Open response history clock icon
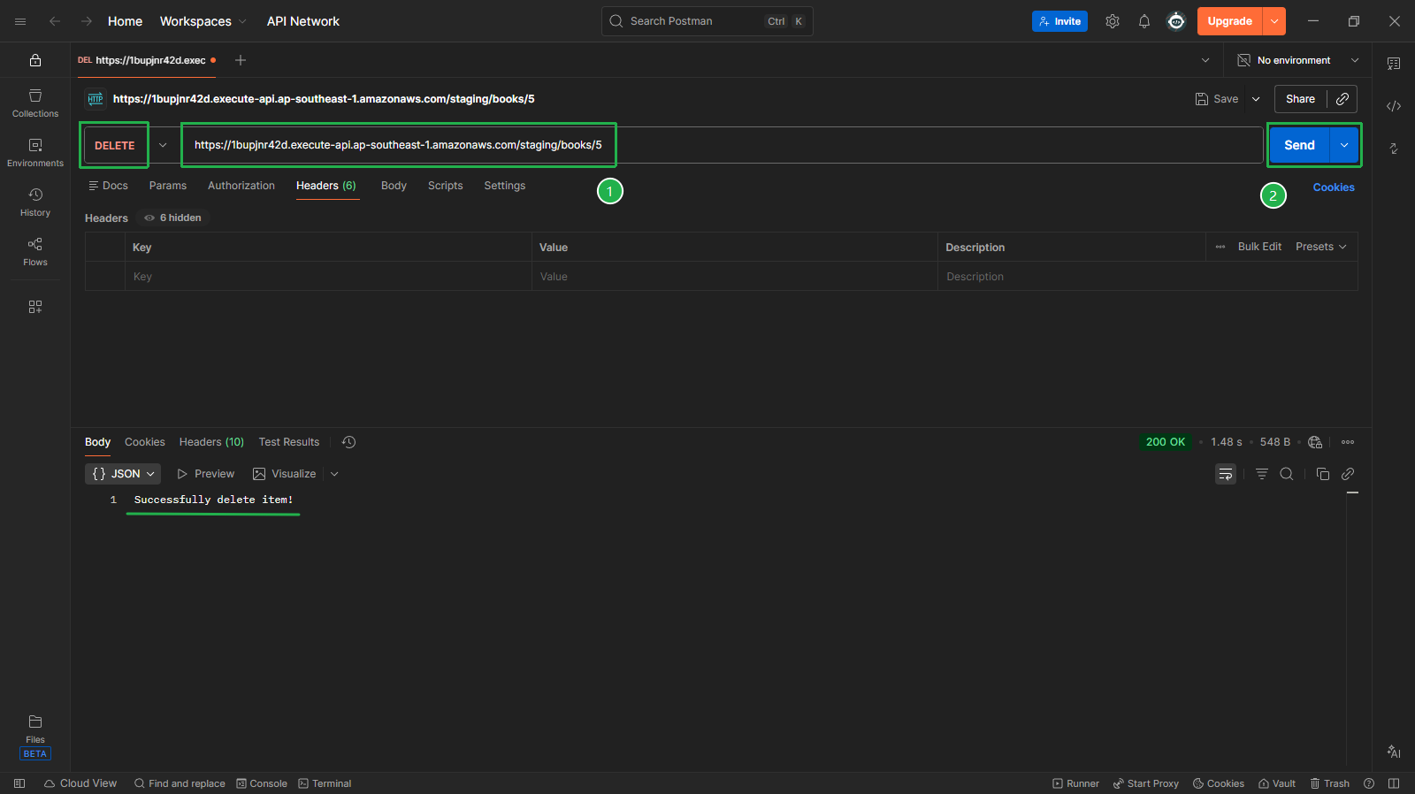Screen dimensions: 1415x794 (x=349, y=442)
